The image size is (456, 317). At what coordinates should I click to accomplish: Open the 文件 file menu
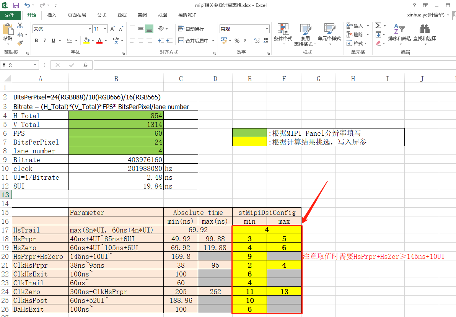click(x=9, y=15)
